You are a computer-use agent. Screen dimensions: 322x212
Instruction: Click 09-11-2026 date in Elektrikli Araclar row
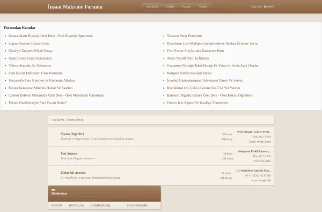(x=258, y=176)
